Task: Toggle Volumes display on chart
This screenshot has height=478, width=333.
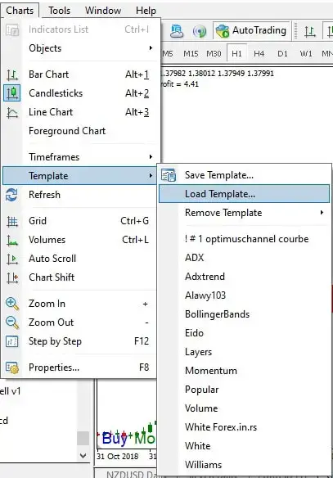Action: (x=79, y=240)
